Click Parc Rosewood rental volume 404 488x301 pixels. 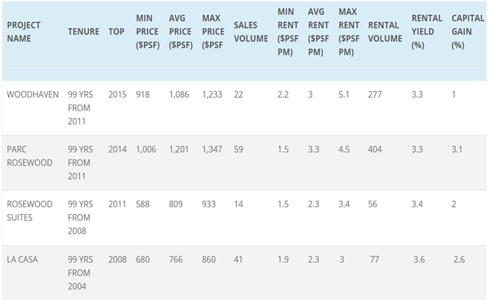click(374, 149)
